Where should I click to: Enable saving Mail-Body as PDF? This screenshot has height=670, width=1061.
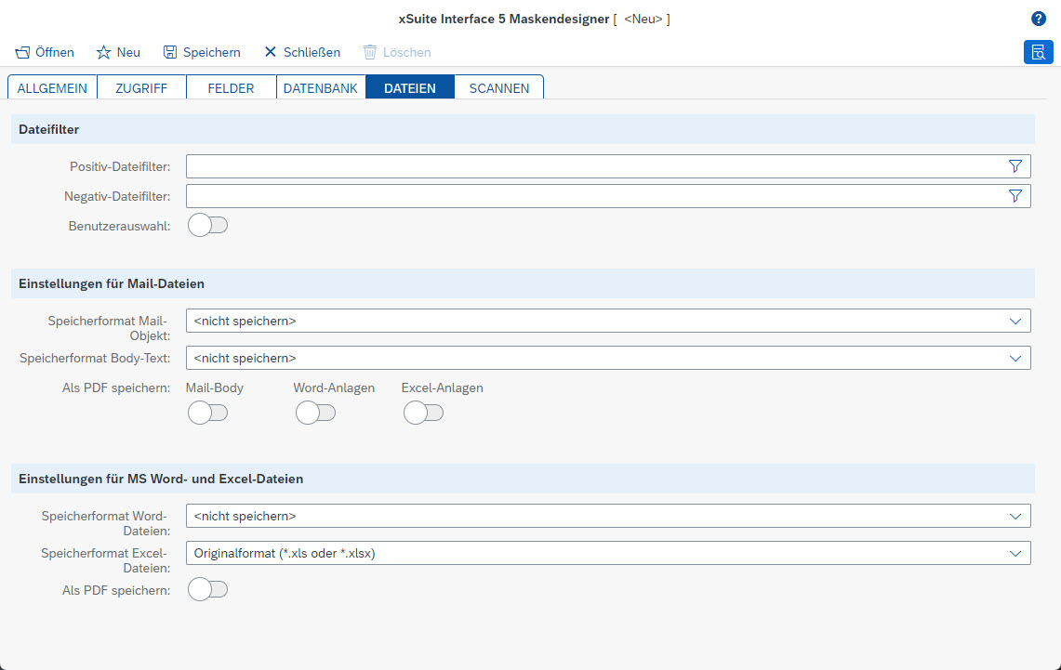pyautogui.click(x=206, y=412)
